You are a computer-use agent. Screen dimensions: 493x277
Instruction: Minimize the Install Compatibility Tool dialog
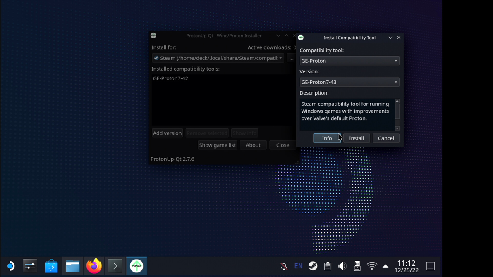pyautogui.click(x=390, y=37)
